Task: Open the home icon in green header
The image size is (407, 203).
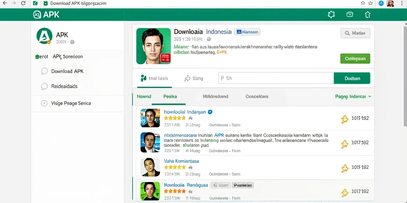Action: point(368,15)
